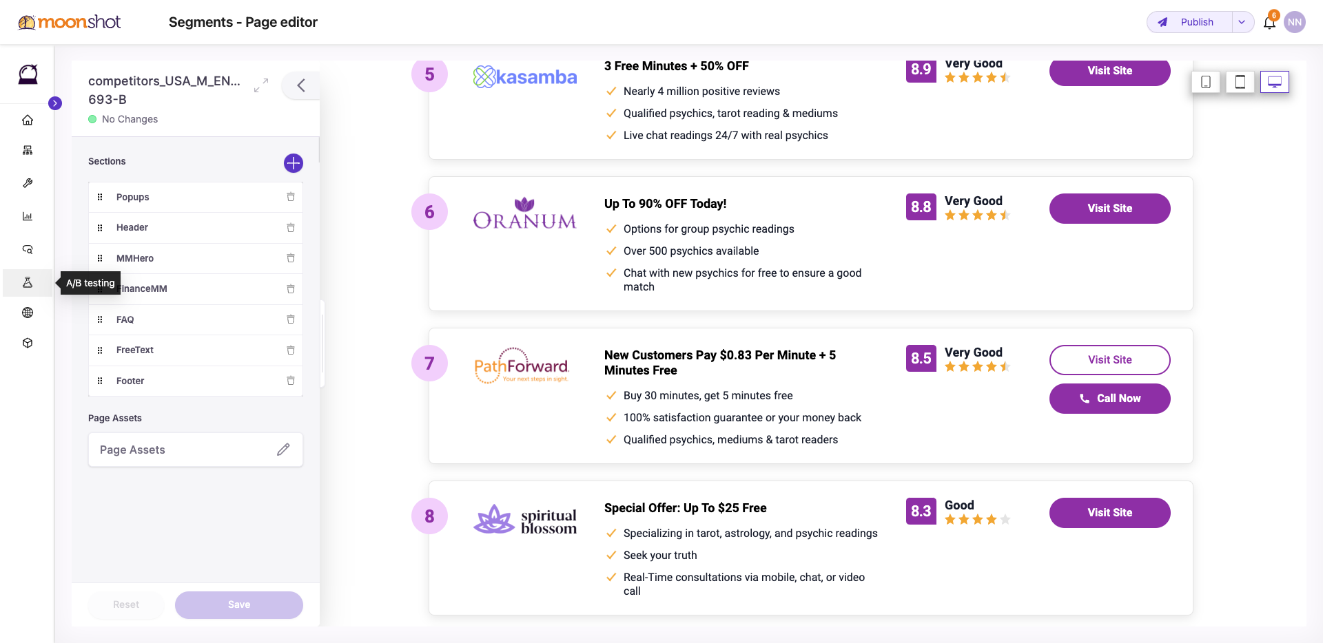
Task: Delete the Popups section
Action: 291,197
